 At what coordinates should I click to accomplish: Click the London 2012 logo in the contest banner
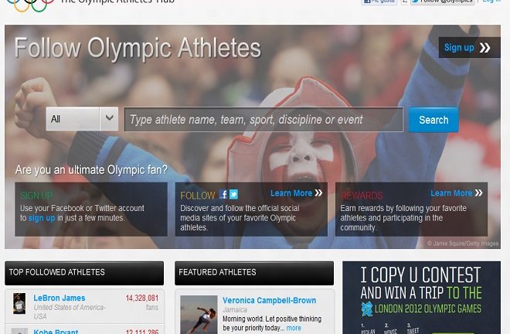tap(367, 308)
